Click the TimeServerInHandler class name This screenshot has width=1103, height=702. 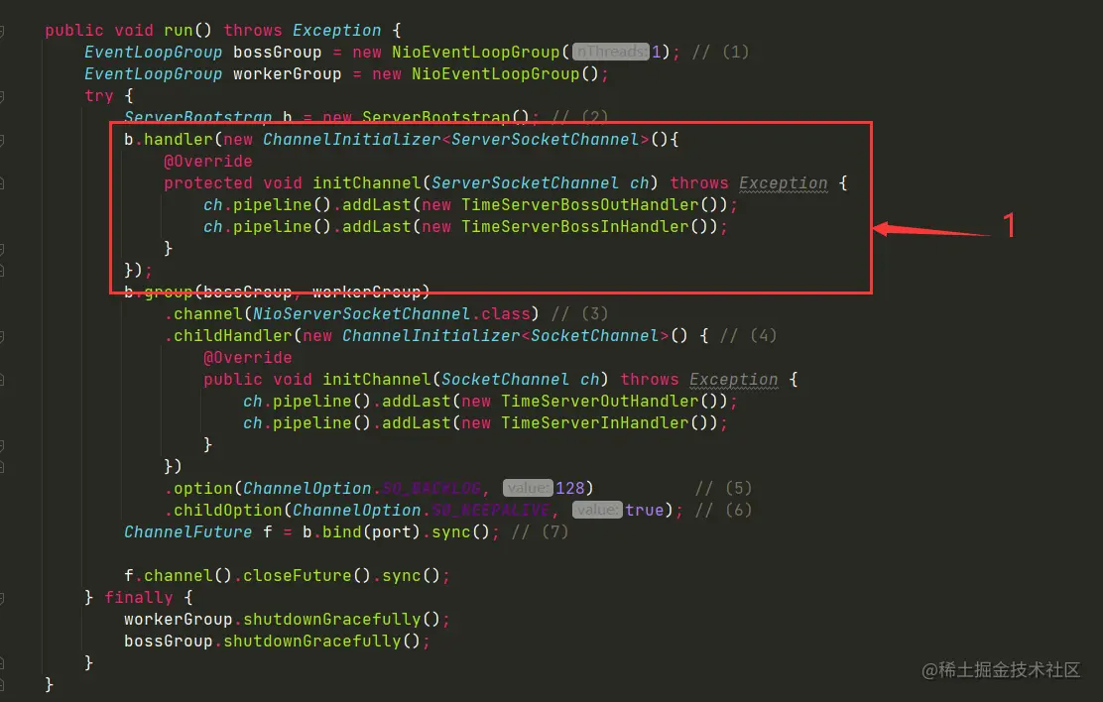(595, 422)
